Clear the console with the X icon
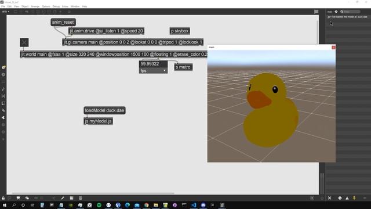This screenshot has height=209, width=371. coord(329,198)
